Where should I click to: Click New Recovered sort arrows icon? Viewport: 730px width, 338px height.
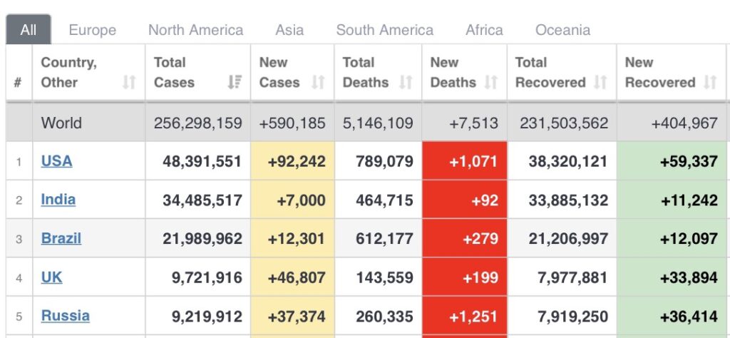(x=709, y=83)
